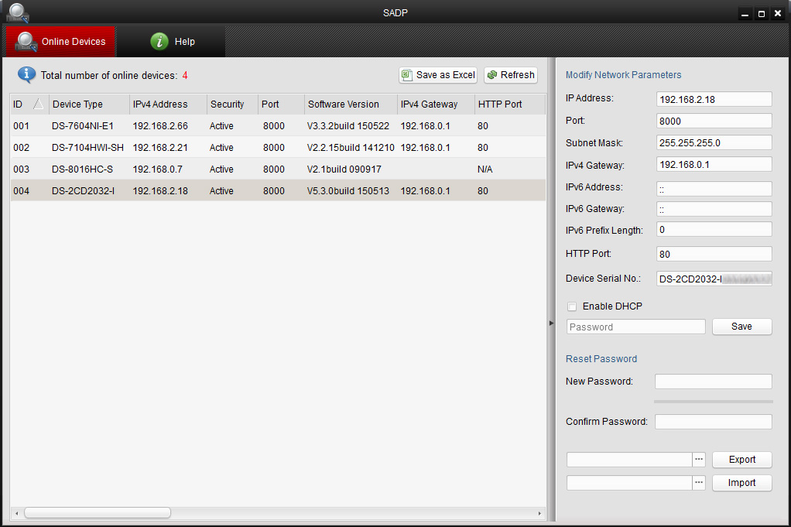Edit the IPv6 Prefix Length field
Screen dimensions: 791x527
point(714,230)
